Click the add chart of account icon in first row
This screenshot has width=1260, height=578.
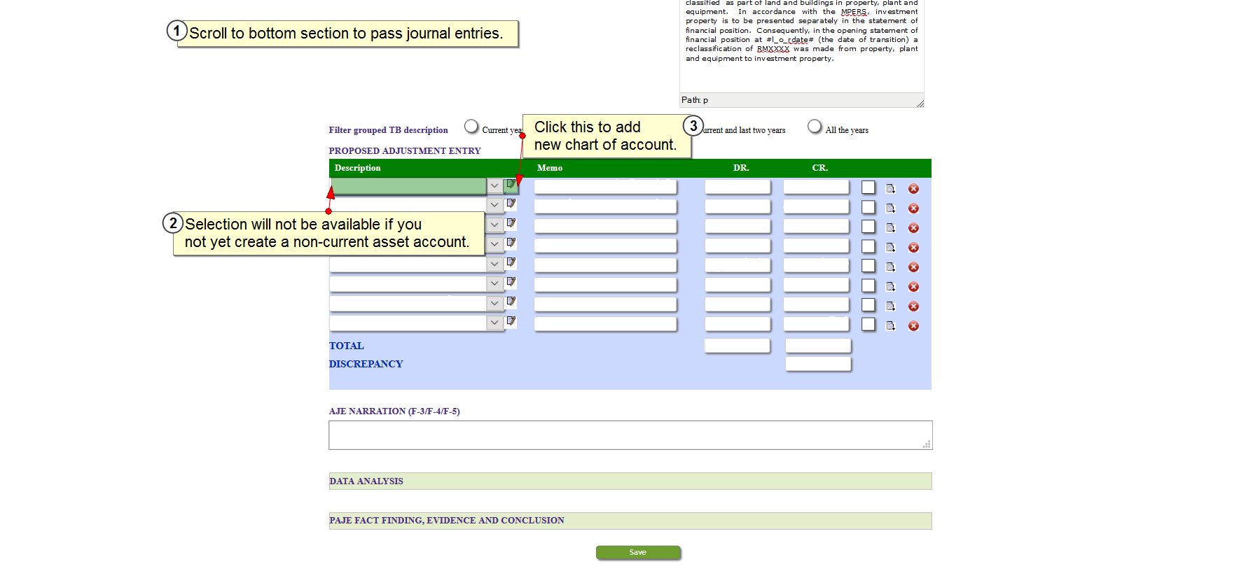pyautogui.click(x=511, y=185)
